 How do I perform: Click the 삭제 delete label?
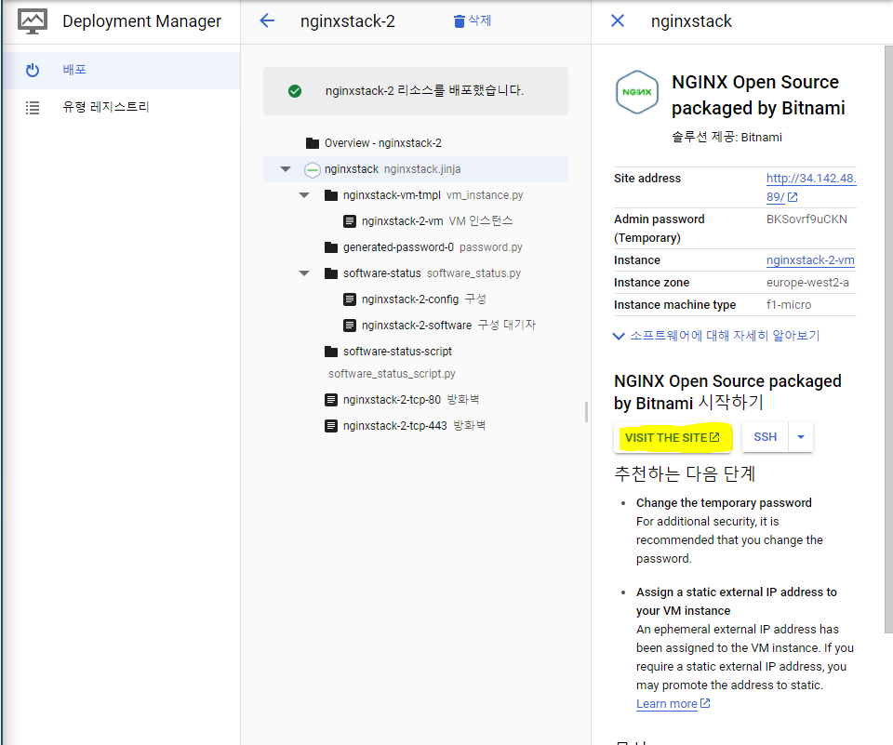pos(480,20)
